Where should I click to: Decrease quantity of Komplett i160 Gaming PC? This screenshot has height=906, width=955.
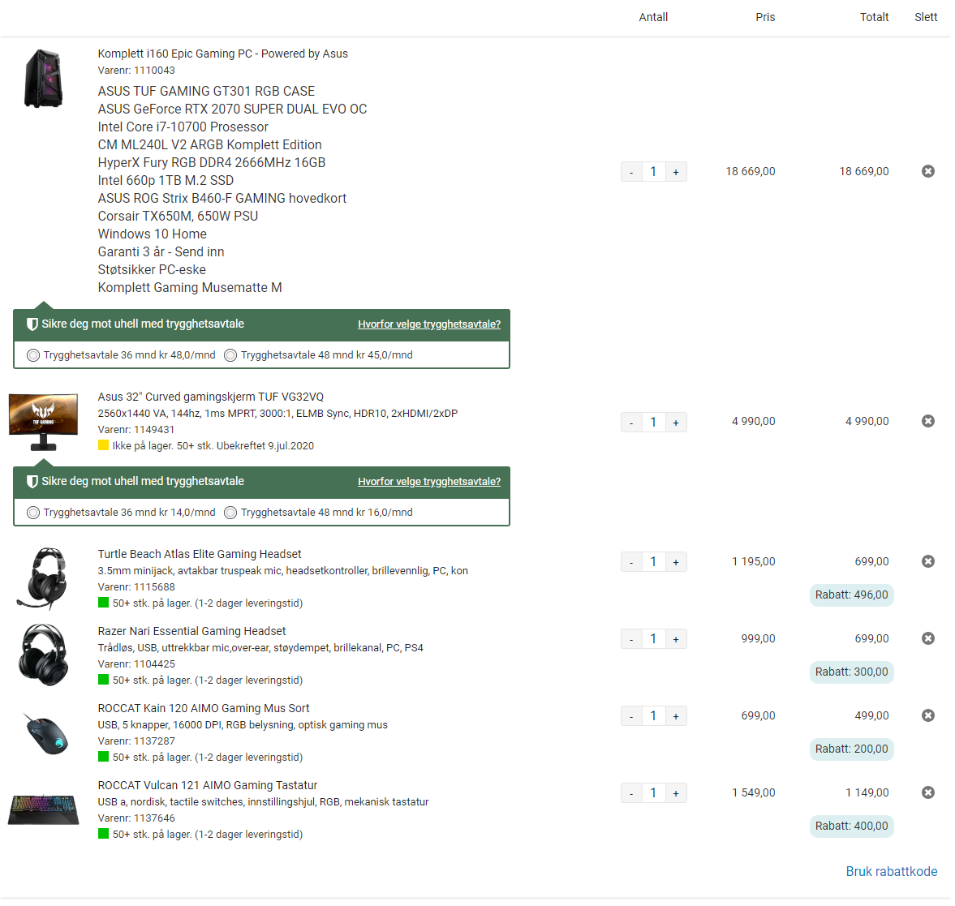coord(631,172)
